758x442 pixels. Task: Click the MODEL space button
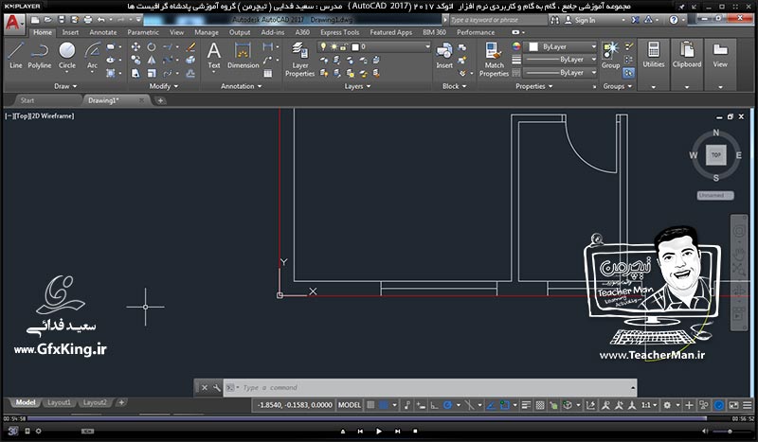(349, 405)
